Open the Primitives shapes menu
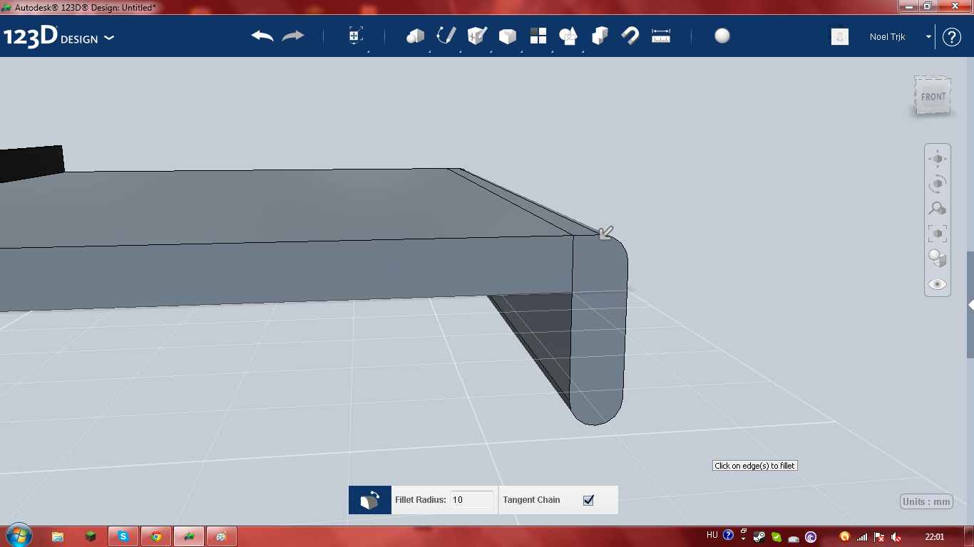This screenshot has height=547, width=974. (x=416, y=36)
